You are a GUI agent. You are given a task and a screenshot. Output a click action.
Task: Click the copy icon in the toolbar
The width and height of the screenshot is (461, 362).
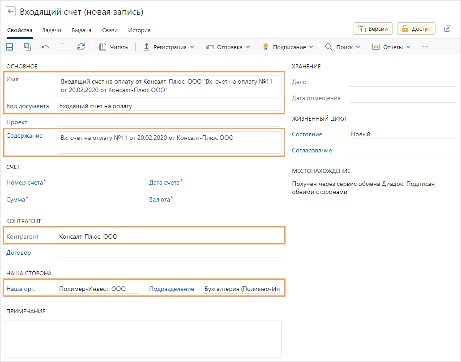pyautogui.click(x=63, y=47)
